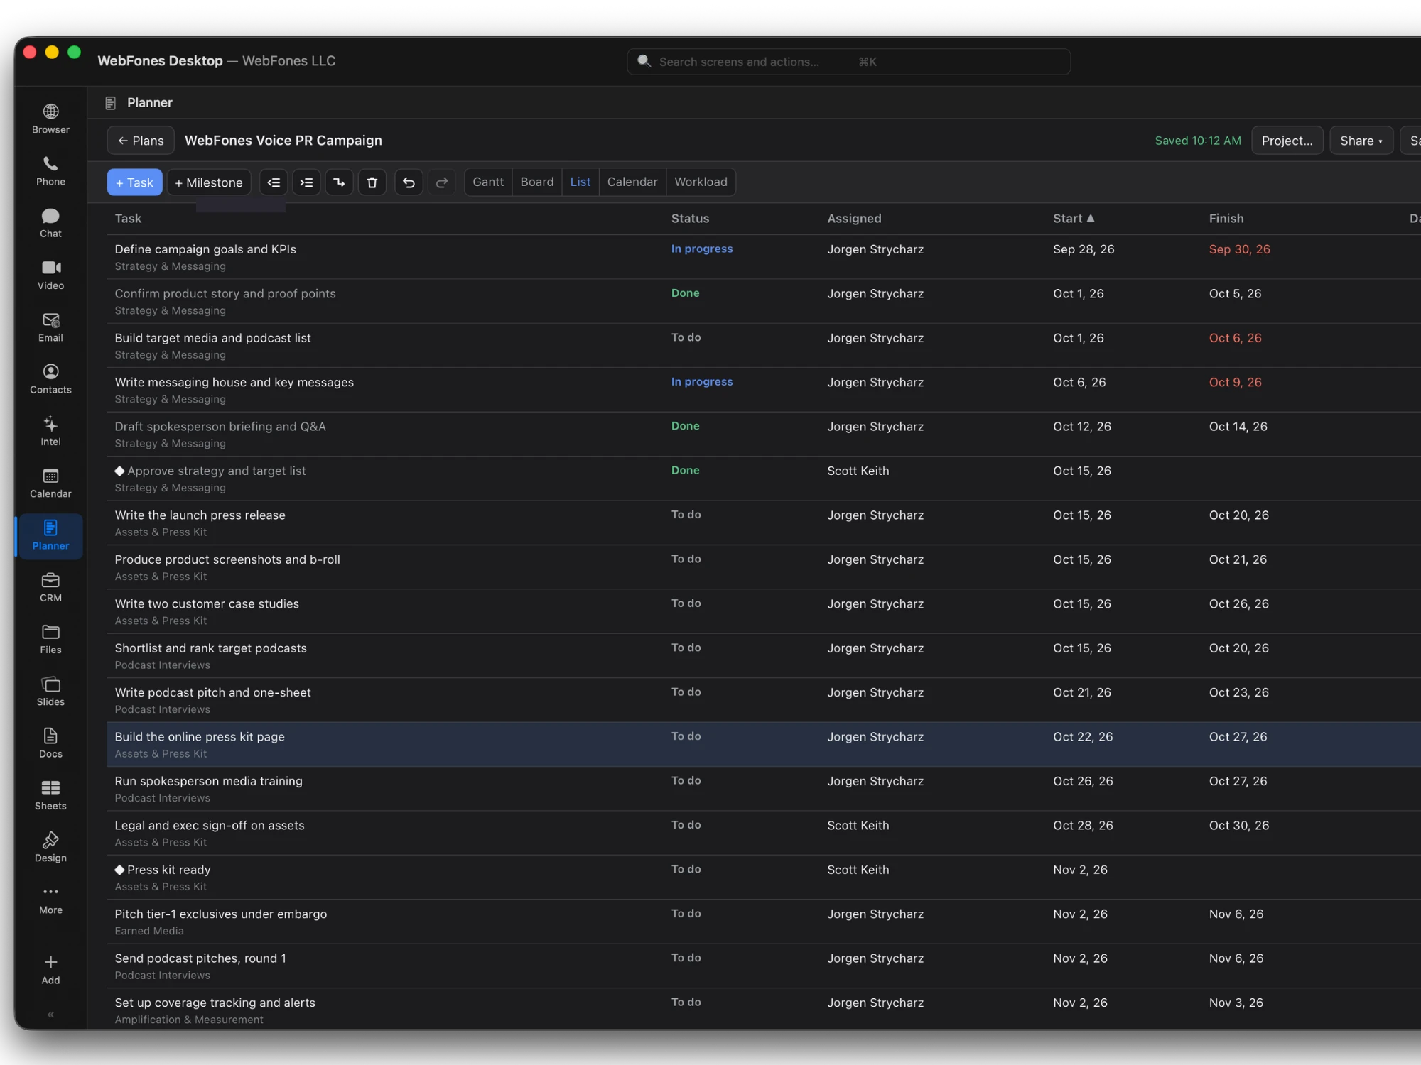Screen dimensions: 1421x1065
Task: Open Email in the sidebar
Action: pos(50,327)
